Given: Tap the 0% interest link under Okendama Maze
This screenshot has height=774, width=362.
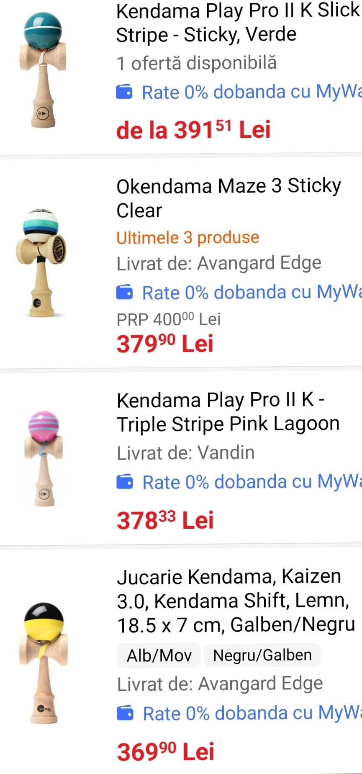Looking at the screenshot, I should [251, 292].
